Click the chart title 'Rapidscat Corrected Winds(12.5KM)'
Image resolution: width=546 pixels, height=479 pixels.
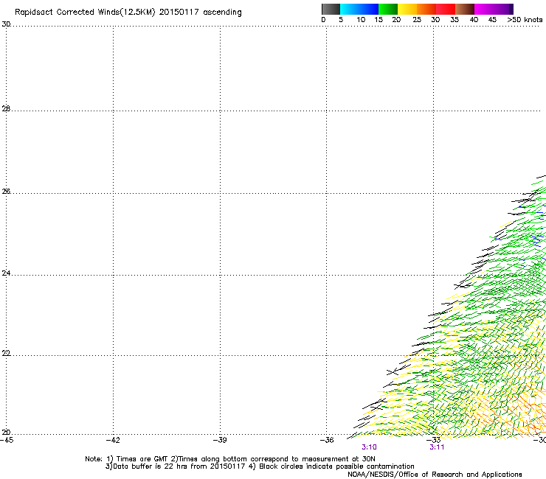pyautogui.click(x=85, y=12)
